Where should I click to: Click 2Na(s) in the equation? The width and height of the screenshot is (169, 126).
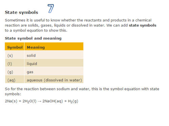(x=11, y=101)
